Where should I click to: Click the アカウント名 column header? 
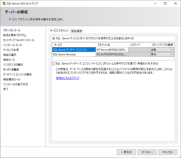112,45
